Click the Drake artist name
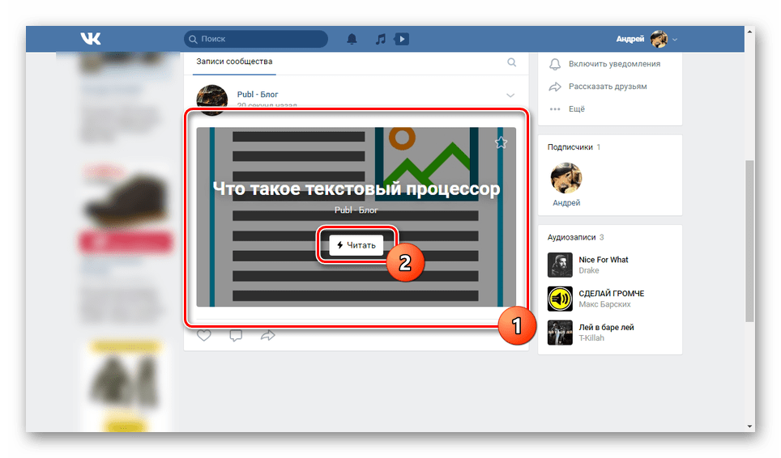Screen dimensions: 781x458 tap(589, 270)
